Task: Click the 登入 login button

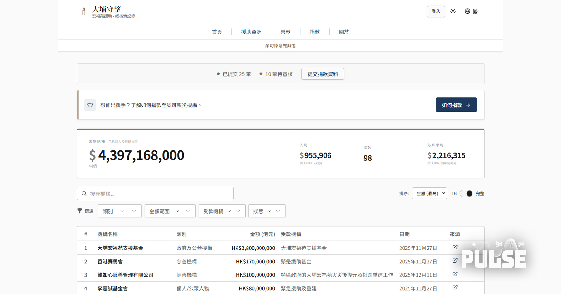Action: (x=436, y=12)
